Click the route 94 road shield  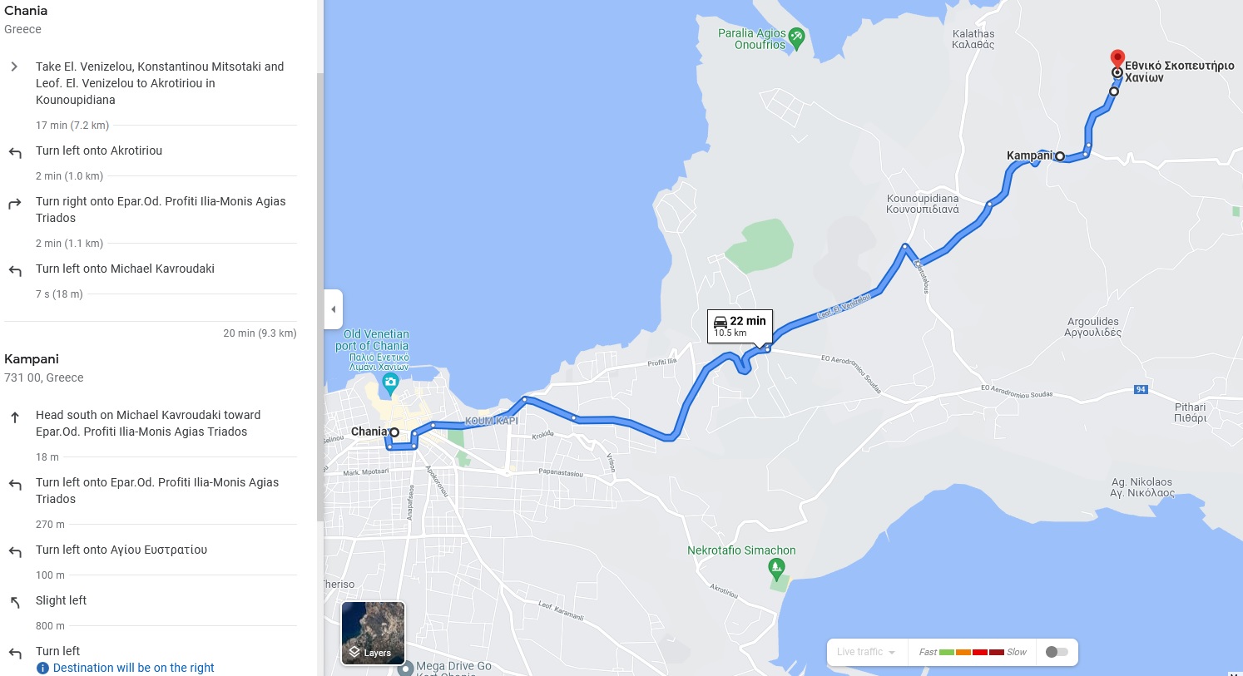[1141, 389]
